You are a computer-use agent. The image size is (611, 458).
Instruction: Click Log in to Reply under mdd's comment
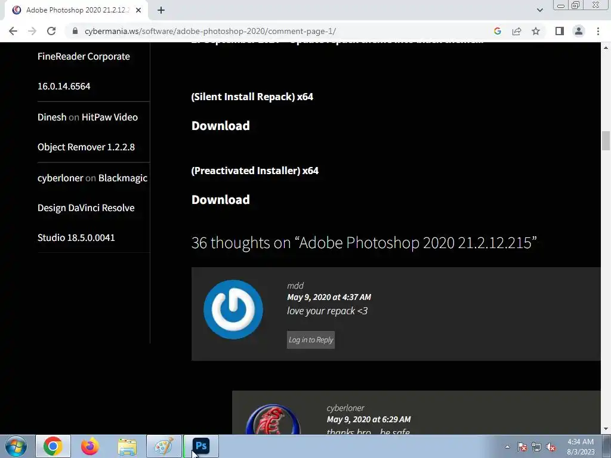[310, 340]
